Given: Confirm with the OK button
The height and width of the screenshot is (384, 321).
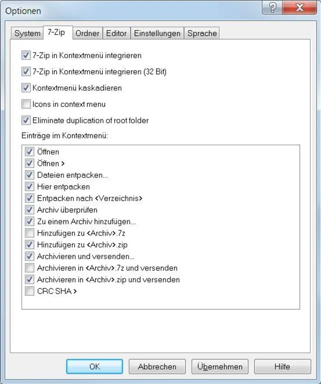Looking at the screenshot, I should [94, 366].
